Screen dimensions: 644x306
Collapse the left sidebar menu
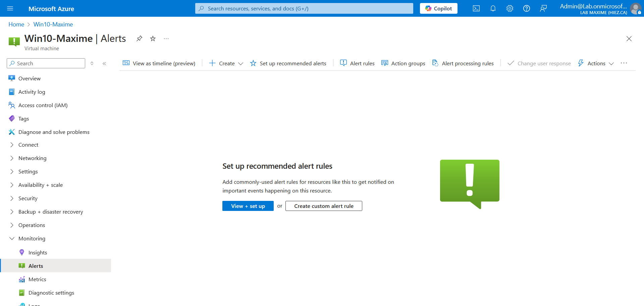coord(104,63)
